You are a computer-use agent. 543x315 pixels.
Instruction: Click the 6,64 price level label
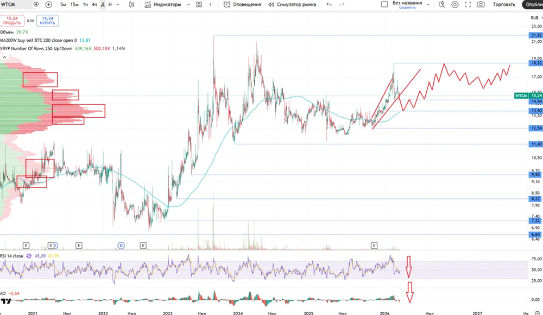coord(536,234)
